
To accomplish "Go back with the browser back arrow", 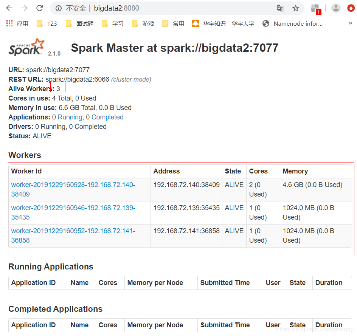I will coord(9,8).
